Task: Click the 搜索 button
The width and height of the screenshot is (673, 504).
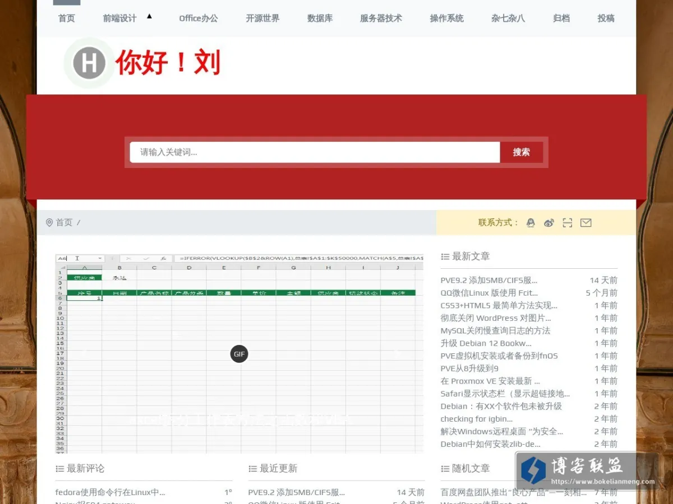Action: coord(522,152)
